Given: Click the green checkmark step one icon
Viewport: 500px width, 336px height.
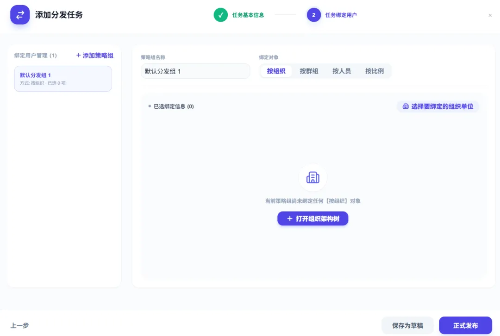Looking at the screenshot, I should point(220,15).
